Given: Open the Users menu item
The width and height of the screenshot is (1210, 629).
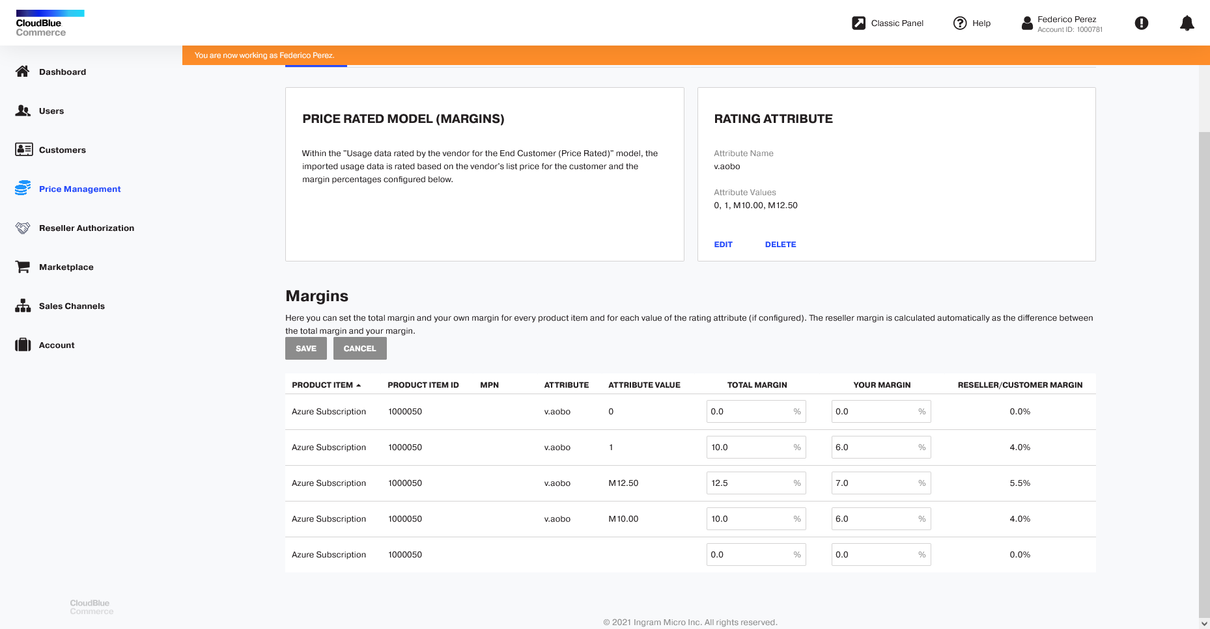Looking at the screenshot, I should point(51,111).
